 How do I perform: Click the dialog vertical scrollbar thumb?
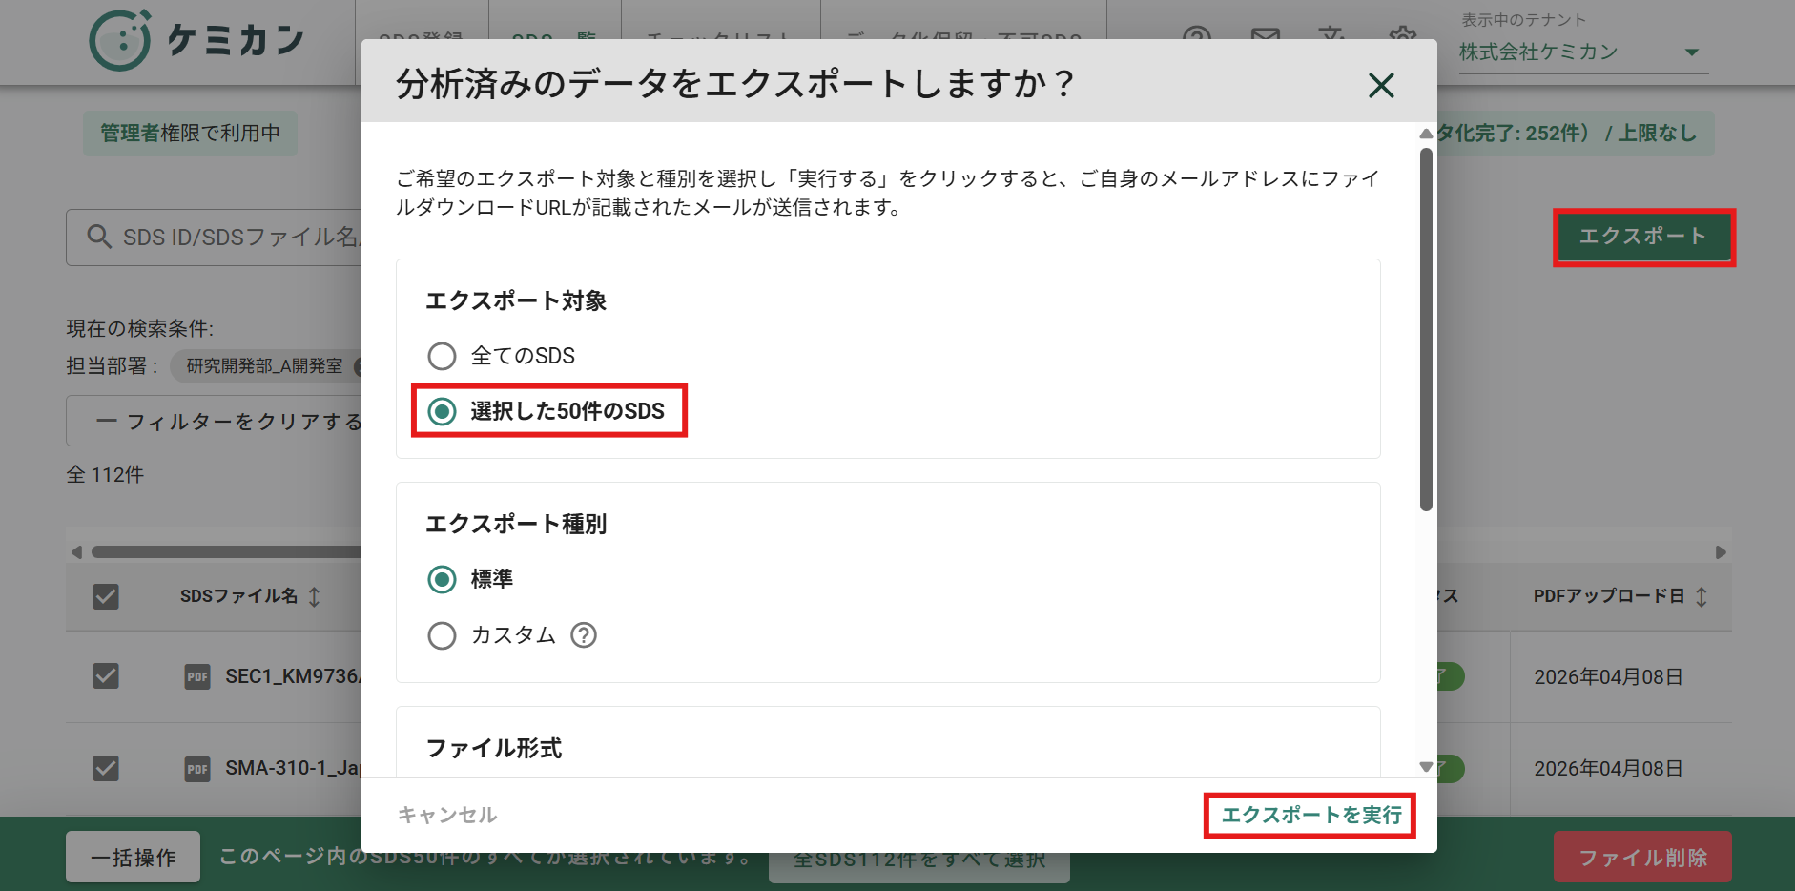(1426, 329)
